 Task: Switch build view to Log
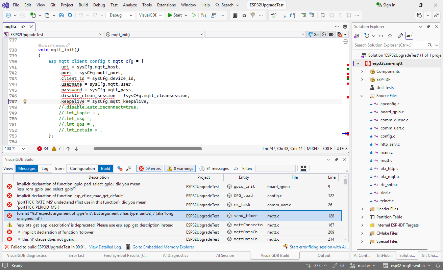pyautogui.click(x=45, y=169)
